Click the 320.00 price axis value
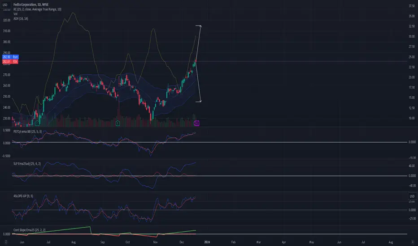 [6, 20]
